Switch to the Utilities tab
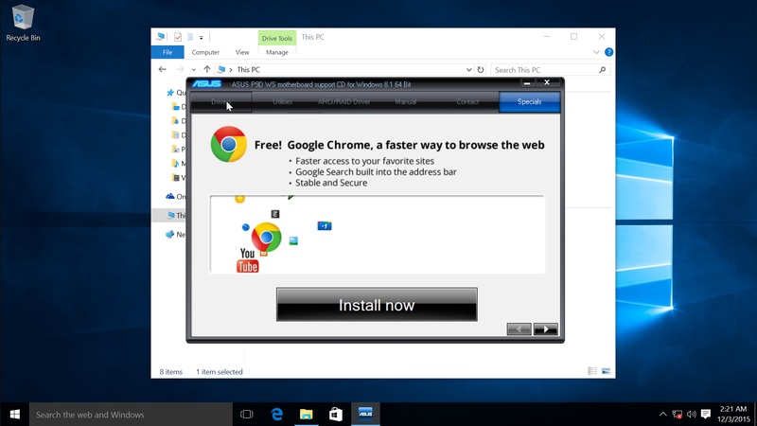The image size is (757, 426). 282,101
